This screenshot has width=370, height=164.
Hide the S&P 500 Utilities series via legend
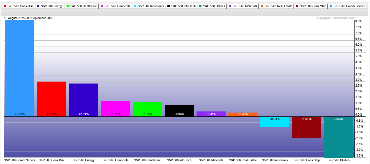(212, 6)
